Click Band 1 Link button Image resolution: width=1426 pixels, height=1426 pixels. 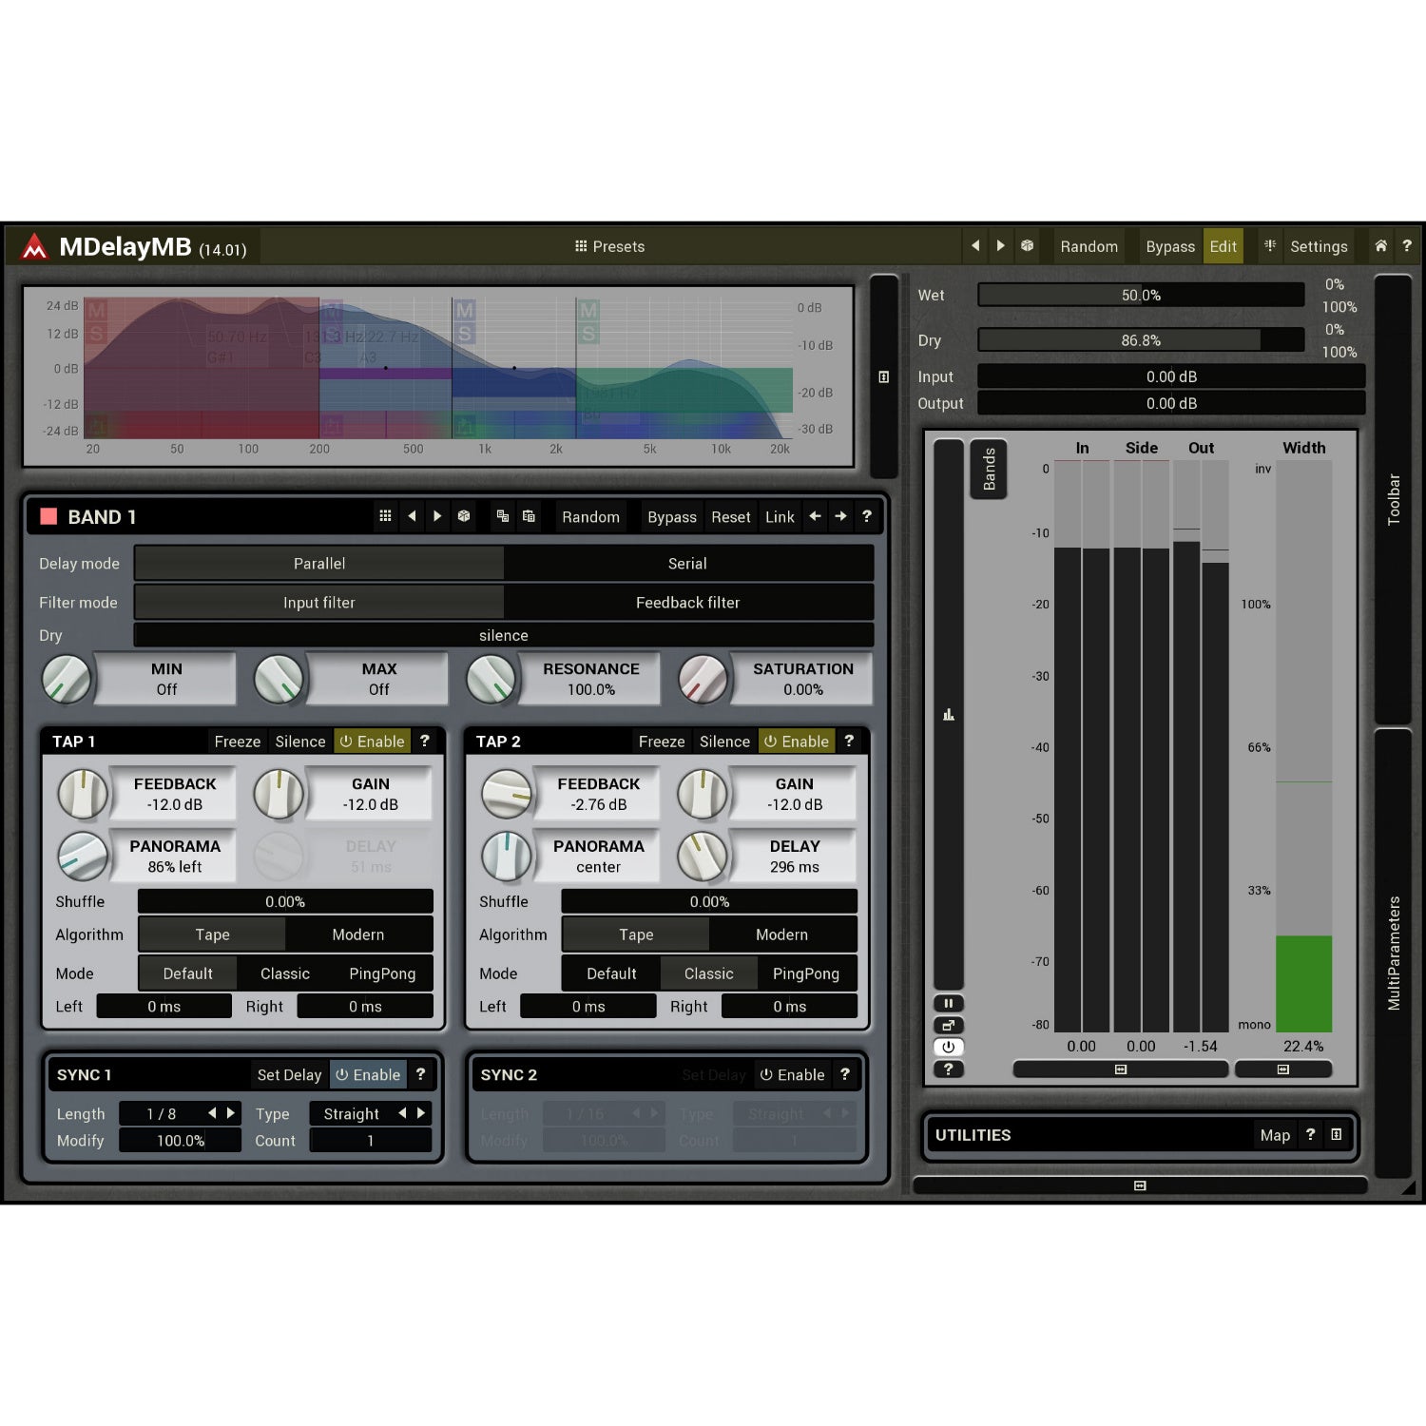click(780, 517)
